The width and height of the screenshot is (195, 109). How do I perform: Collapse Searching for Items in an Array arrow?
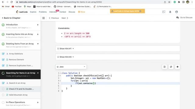pyautogui.click(x=38, y=73)
